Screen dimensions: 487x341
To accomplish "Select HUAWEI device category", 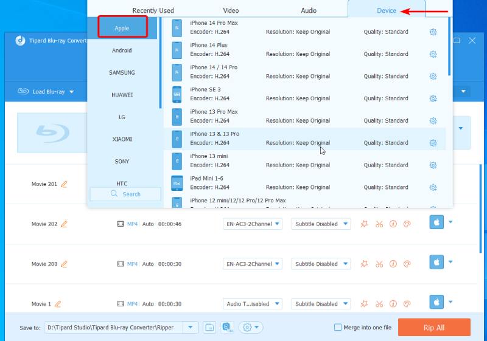I will (x=122, y=95).
